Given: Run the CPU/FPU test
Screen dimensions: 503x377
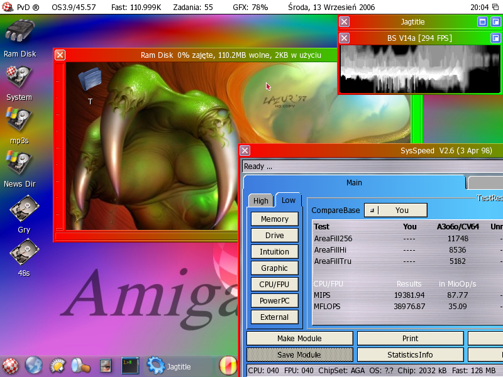Looking at the screenshot, I should pyautogui.click(x=275, y=285).
